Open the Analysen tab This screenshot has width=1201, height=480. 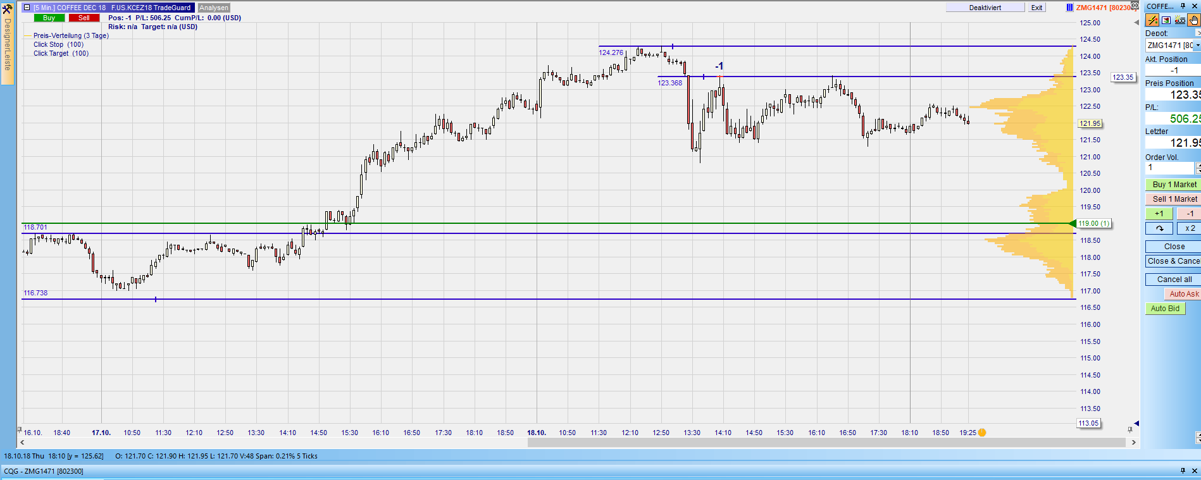(214, 8)
